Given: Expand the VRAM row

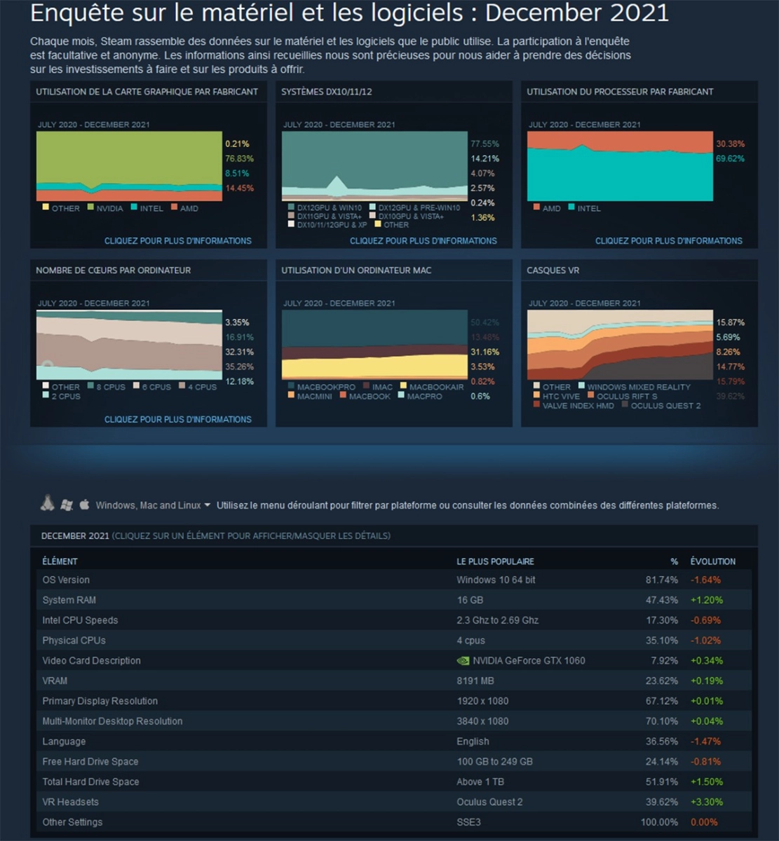Looking at the screenshot, I should 394,681.
